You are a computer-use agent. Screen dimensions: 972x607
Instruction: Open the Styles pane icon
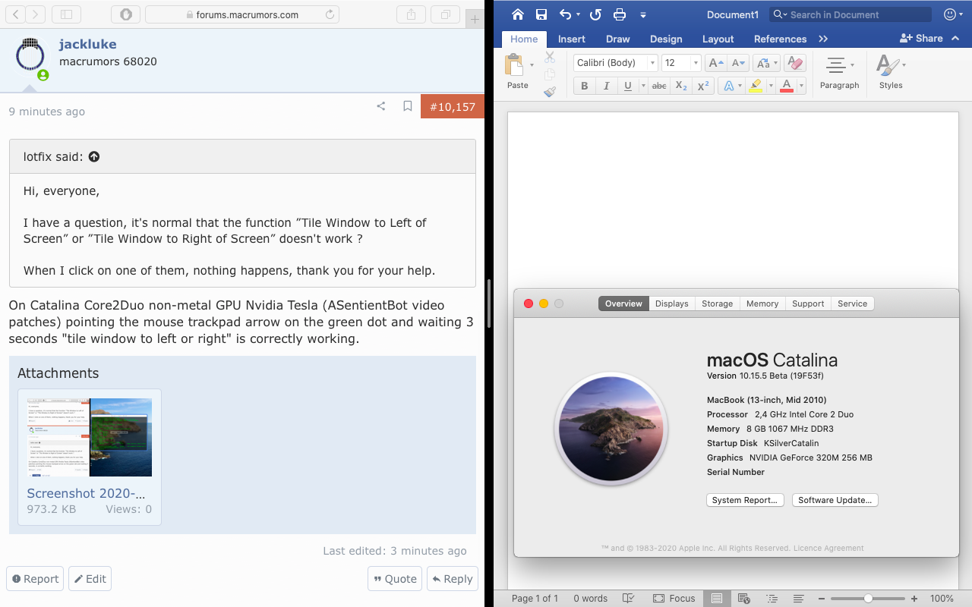coord(886,65)
